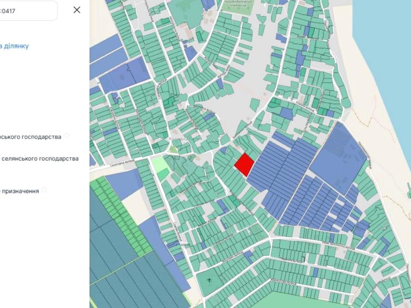Open the blue "ділянку" link
411x308 pixels.
(15, 46)
